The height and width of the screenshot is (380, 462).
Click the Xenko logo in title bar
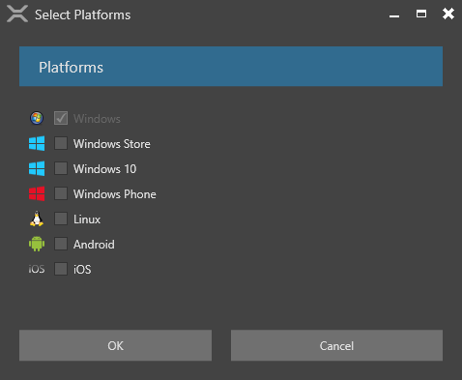click(x=17, y=15)
